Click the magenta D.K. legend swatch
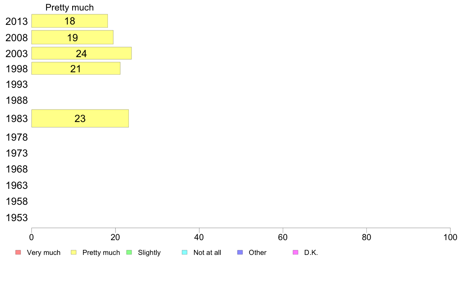 click(295, 253)
